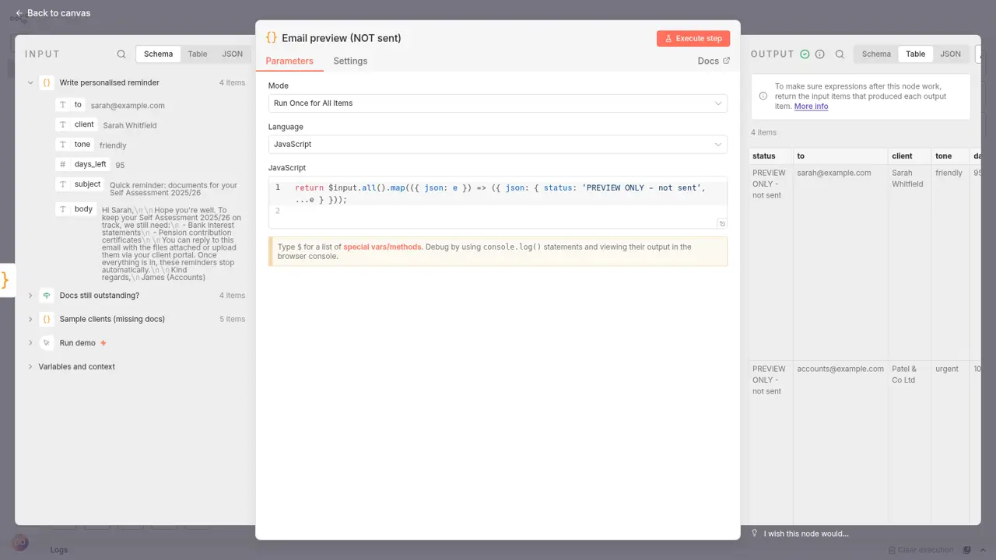Image resolution: width=996 pixels, height=560 pixels.
Task: Open search in the OUTPUT panel
Action: coord(840,54)
